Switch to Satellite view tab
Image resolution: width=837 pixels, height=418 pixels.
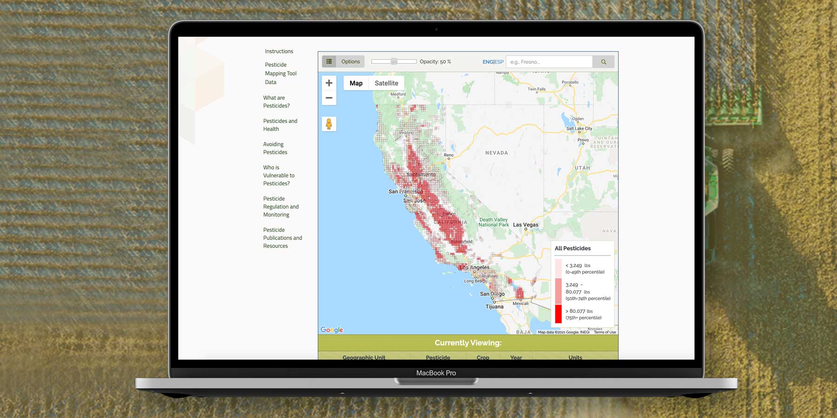[x=386, y=83]
